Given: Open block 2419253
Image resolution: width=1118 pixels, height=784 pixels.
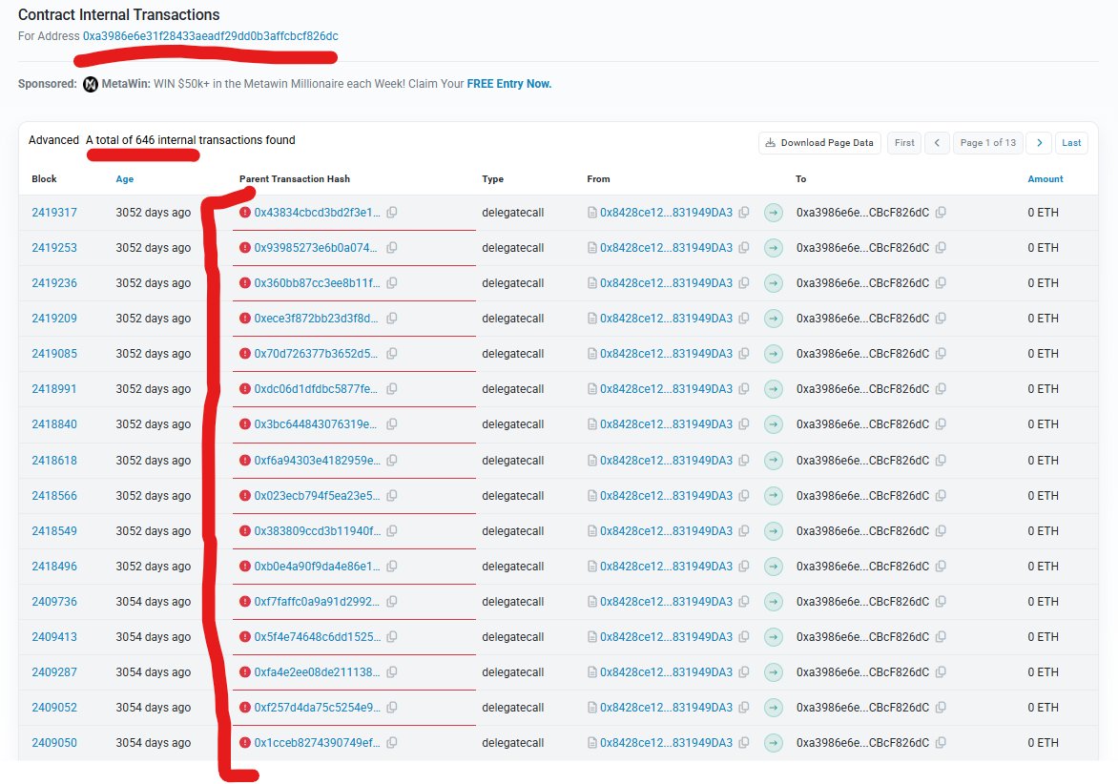Looking at the screenshot, I should point(54,248).
